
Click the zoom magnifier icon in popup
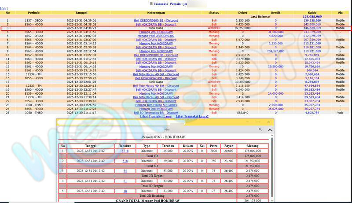260,129
